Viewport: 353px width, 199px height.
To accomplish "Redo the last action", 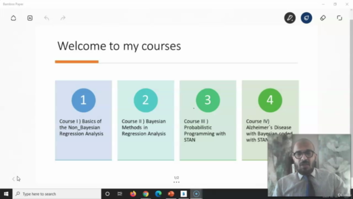I will (x=63, y=18).
